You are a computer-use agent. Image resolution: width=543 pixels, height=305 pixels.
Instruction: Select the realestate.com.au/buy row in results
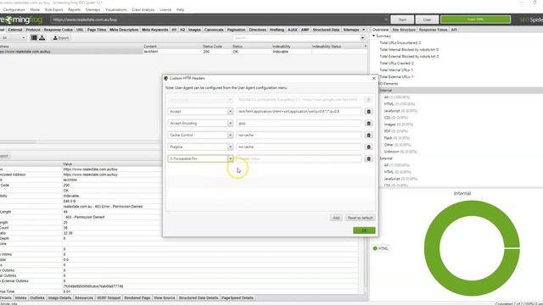click(183, 52)
